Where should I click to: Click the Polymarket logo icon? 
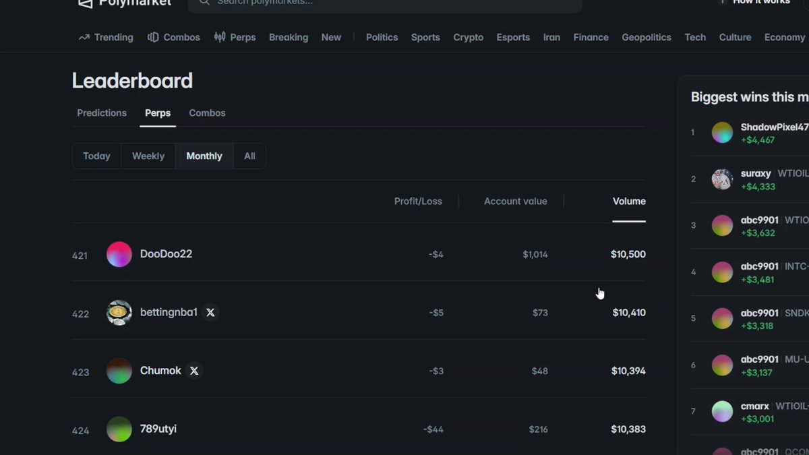[84, 3]
